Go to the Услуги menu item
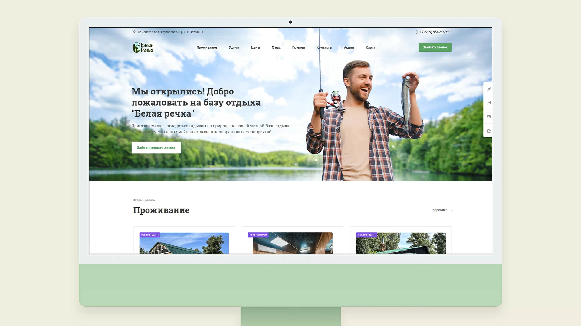 (x=234, y=47)
